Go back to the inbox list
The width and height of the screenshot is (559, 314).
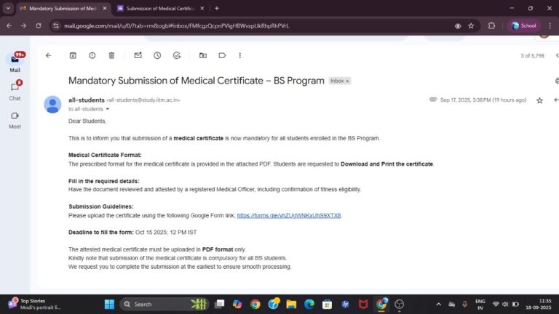pyautogui.click(x=48, y=55)
